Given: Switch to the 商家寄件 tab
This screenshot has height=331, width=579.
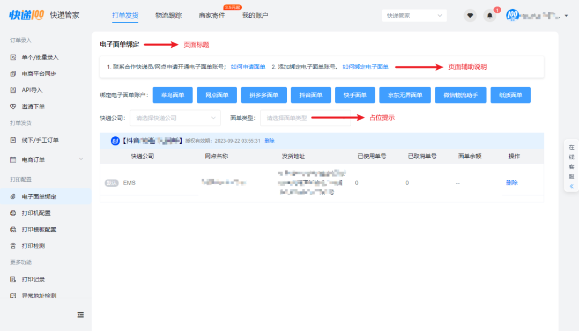Looking at the screenshot, I should tap(212, 15).
